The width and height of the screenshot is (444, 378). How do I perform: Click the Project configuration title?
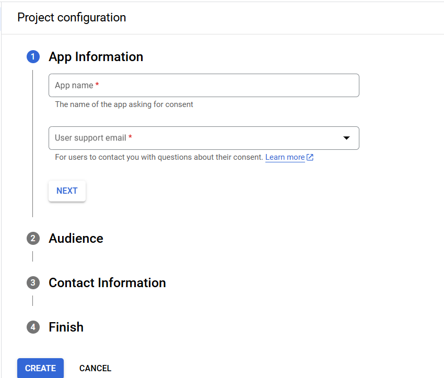[x=72, y=18]
